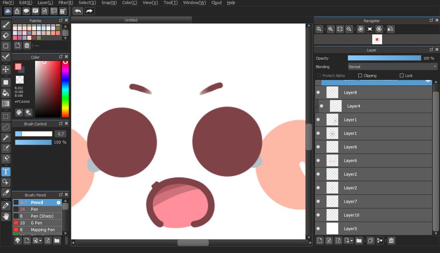Screen dimensions: 440x253
Task: Click the Navigator rotate left icon
Action: (x=361, y=29)
